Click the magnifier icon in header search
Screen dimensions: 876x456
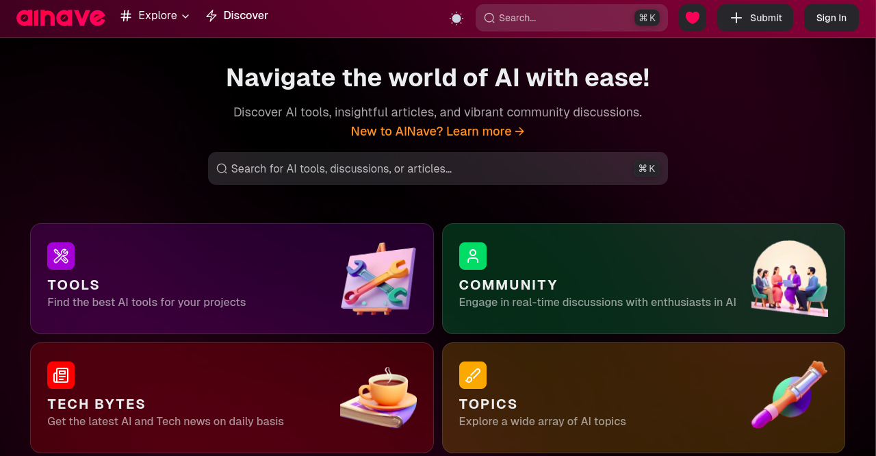click(x=489, y=18)
